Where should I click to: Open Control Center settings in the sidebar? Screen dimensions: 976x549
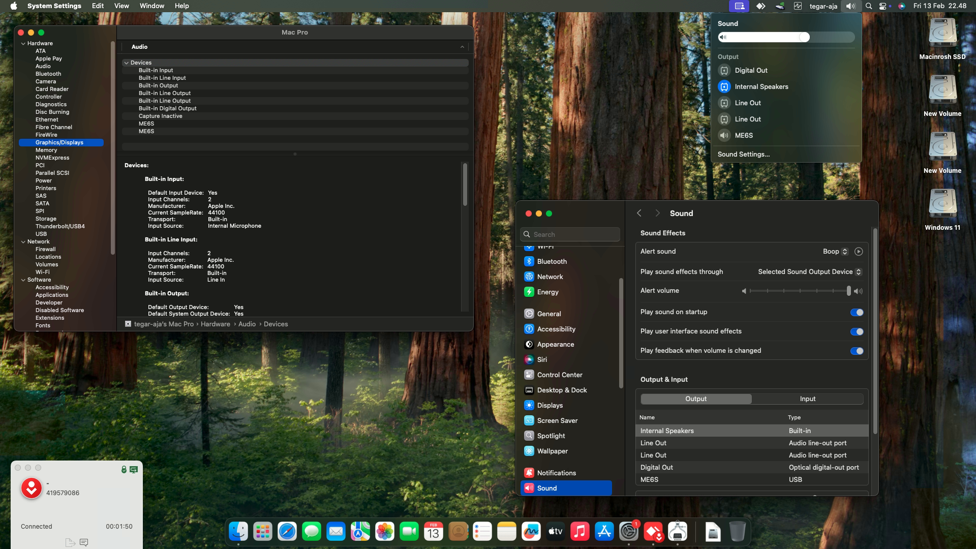coord(566,375)
